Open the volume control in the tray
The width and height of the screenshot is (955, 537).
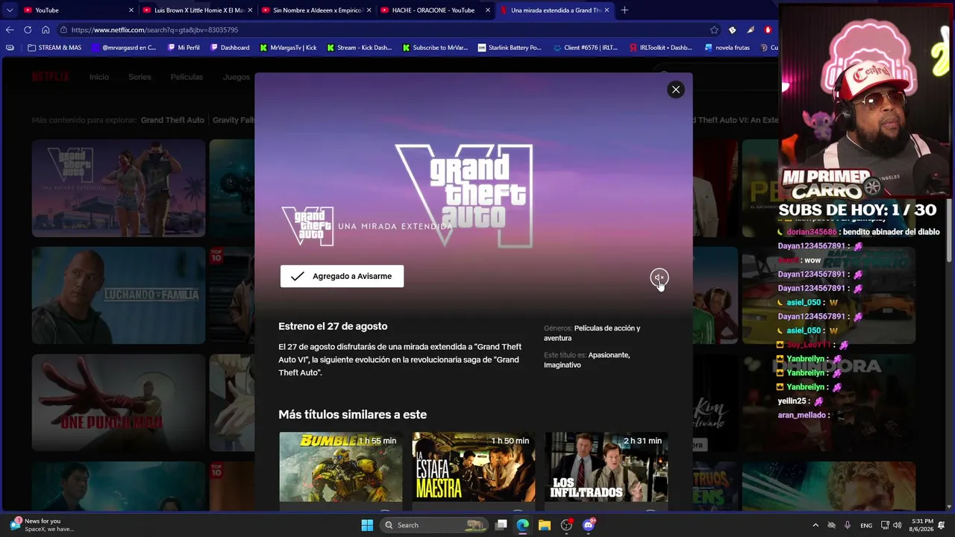pyautogui.click(x=897, y=525)
